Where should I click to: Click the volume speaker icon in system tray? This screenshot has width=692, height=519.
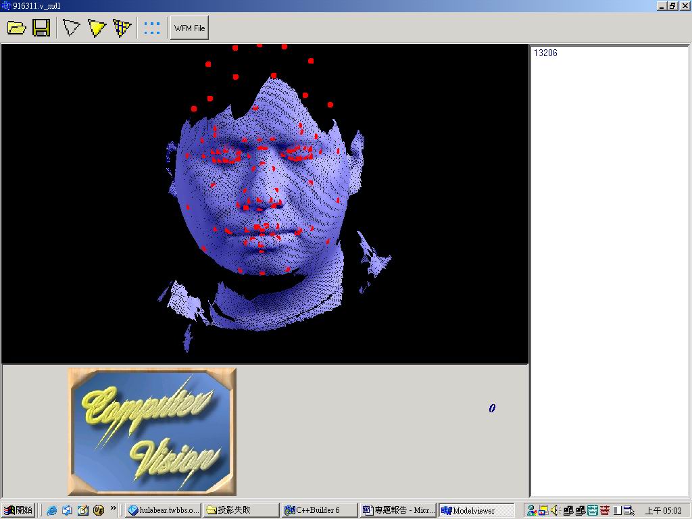[555, 510]
